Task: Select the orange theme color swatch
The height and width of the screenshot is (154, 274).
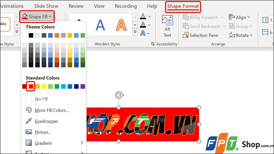Action: point(57,36)
